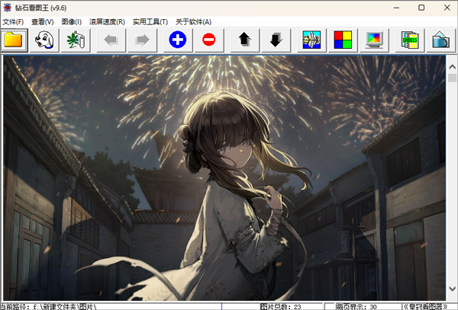Zoom out with red minus icon
Screen dimensions: 458x310
209,40
